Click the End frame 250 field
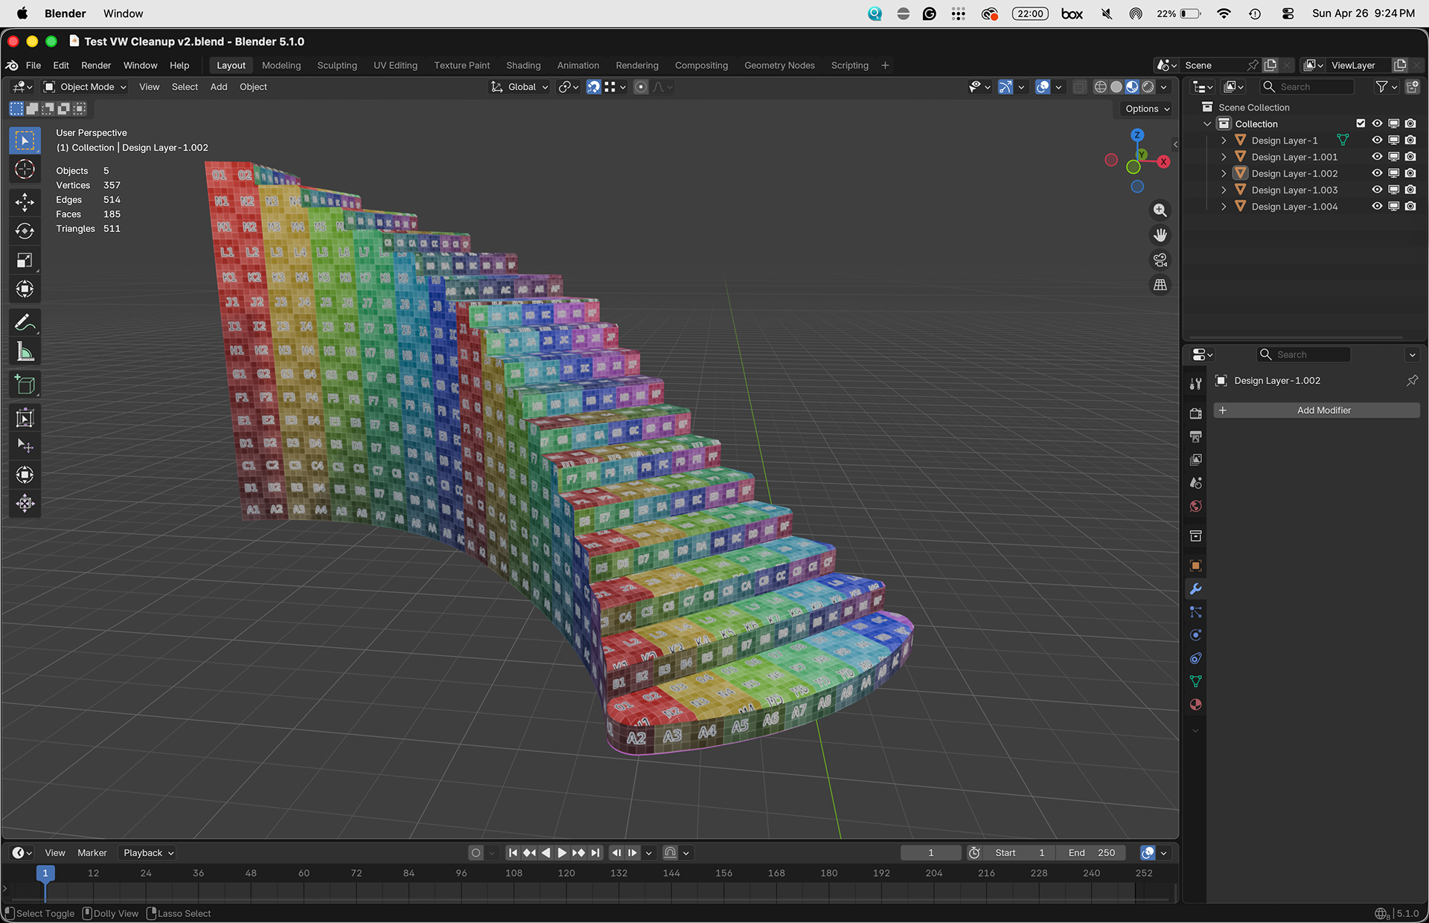Viewport: 1429px width, 923px height. coord(1092,852)
